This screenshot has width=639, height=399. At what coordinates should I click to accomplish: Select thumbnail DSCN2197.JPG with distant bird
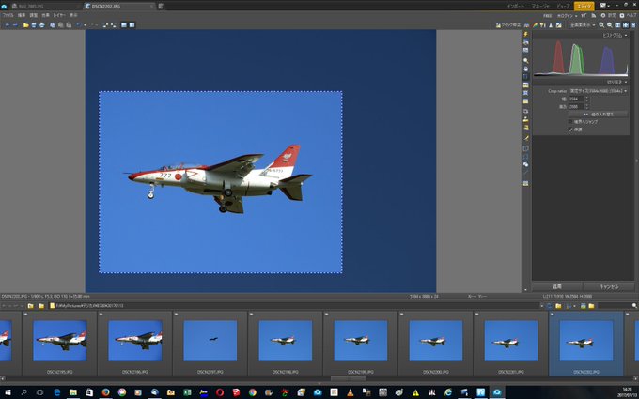coord(210,344)
